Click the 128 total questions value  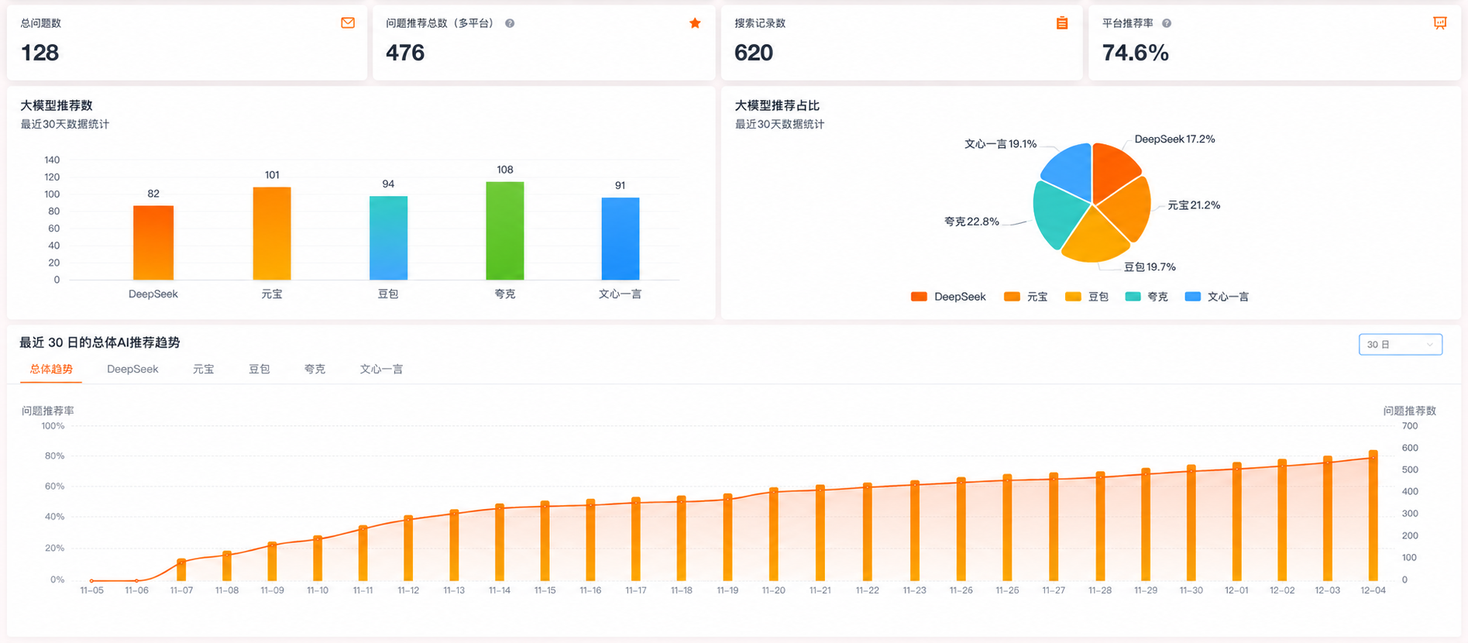point(40,53)
